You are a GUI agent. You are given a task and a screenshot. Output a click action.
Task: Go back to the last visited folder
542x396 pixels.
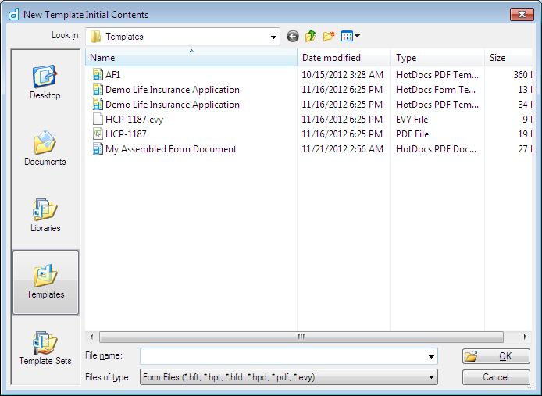pyautogui.click(x=293, y=36)
